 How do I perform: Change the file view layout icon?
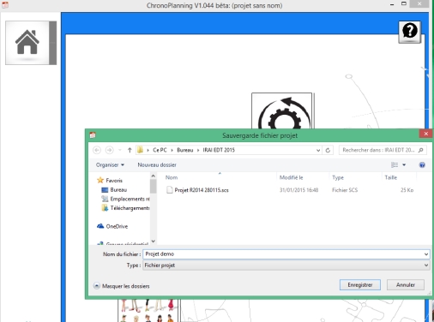[x=395, y=165]
